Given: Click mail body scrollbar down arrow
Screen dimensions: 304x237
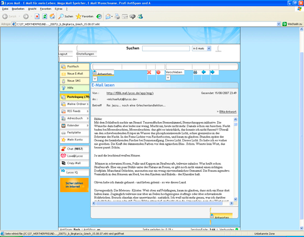Looking at the screenshot, I should 235,199.
